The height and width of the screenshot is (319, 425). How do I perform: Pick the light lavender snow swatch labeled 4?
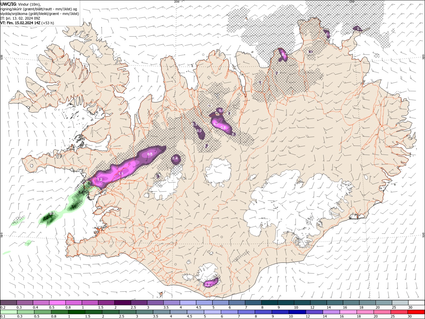[x=188, y=303]
